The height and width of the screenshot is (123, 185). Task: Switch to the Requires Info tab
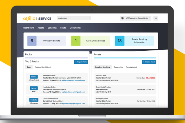point(119,67)
